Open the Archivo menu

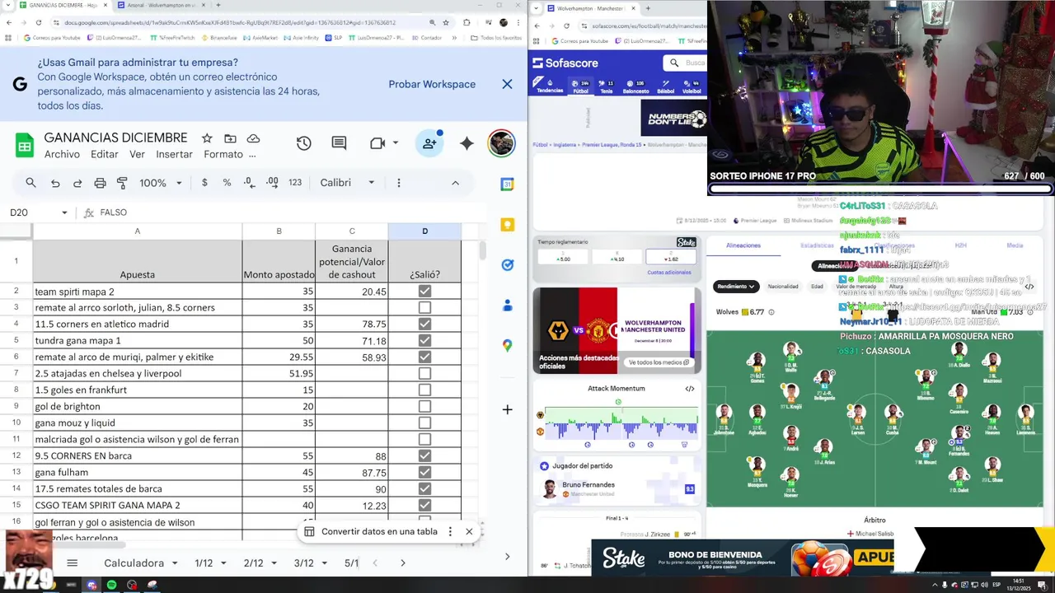tap(62, 154)
